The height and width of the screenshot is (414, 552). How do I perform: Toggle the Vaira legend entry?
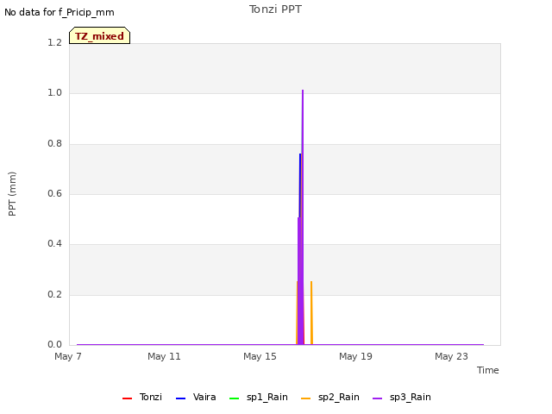point(196,397)
